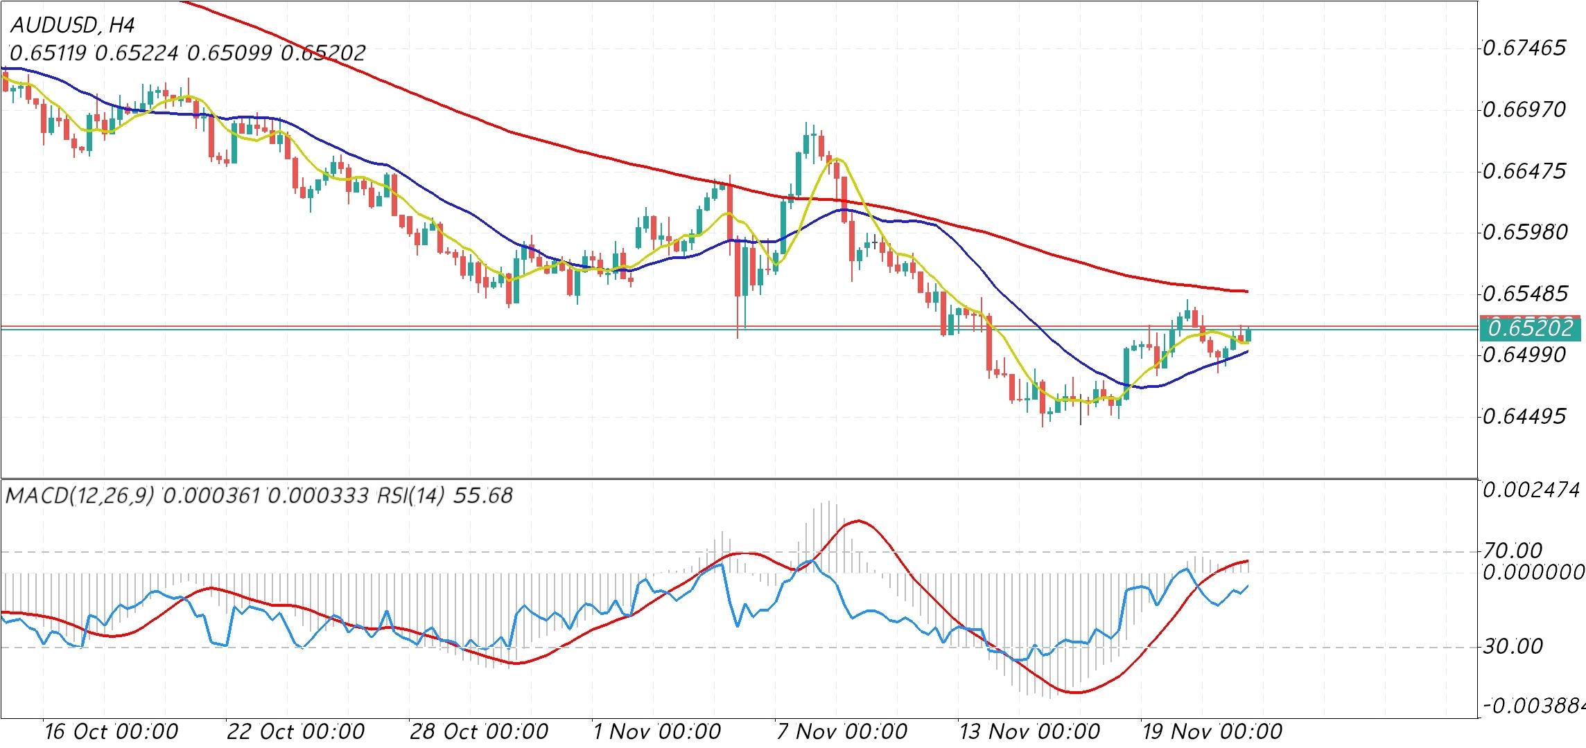
Task: Click the 70.00 RSI level label
Action: 1513,551
